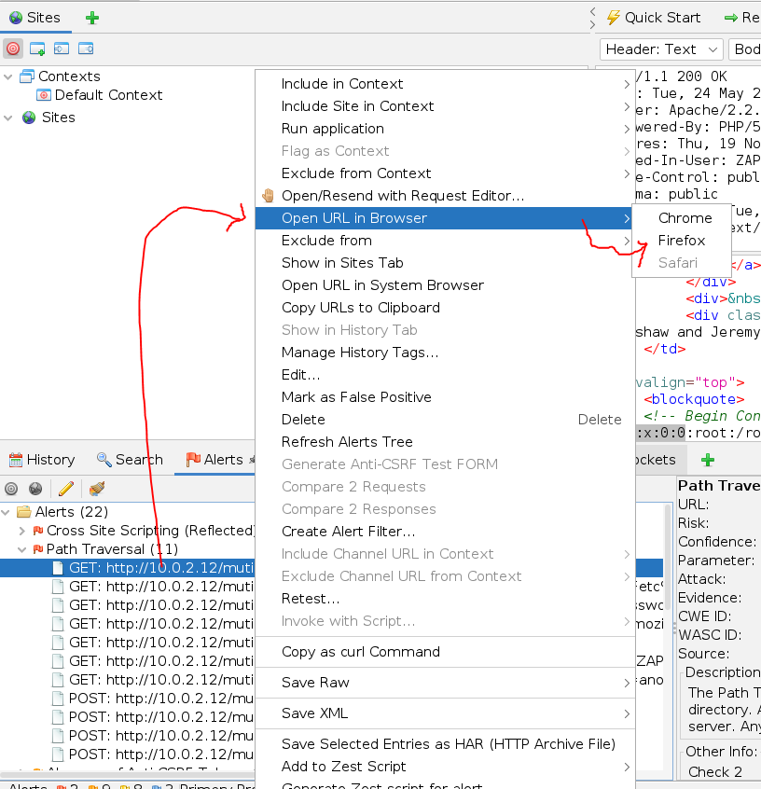The height and width of the screenshot is (789, 761).
Task: Click the green plus icon after the WebSockets tab
Action: (708, 460)
